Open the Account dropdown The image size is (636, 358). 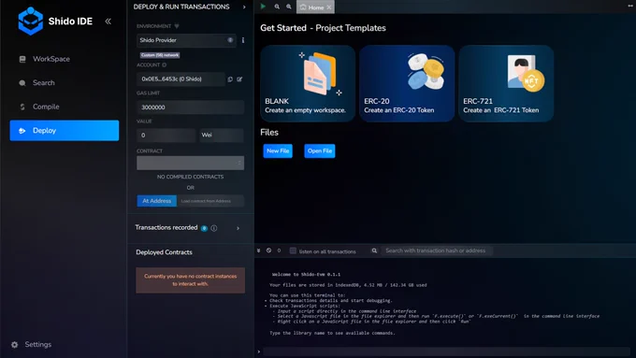(181, 79)
